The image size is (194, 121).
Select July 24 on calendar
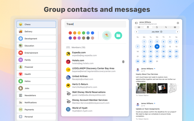click(x=157, y=56)
